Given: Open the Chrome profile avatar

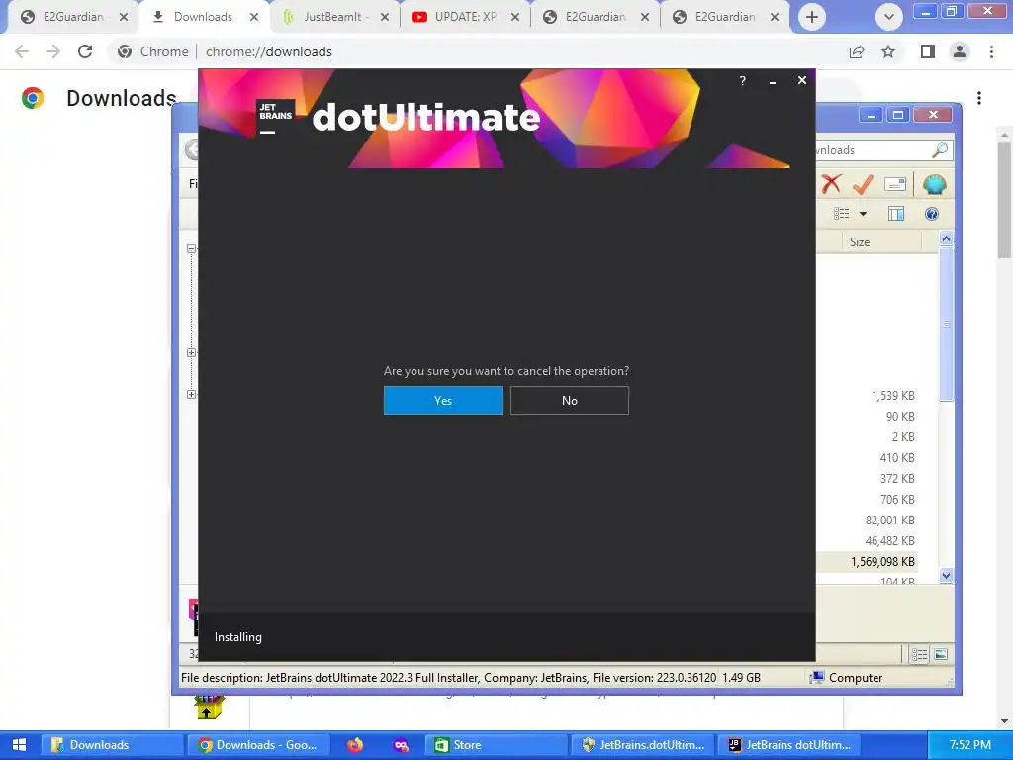Looking at the screenshot, I should coord(960,51).
